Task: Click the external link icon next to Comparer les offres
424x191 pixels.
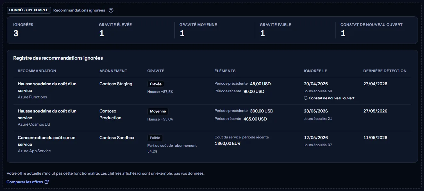Action: coord(47,182)
